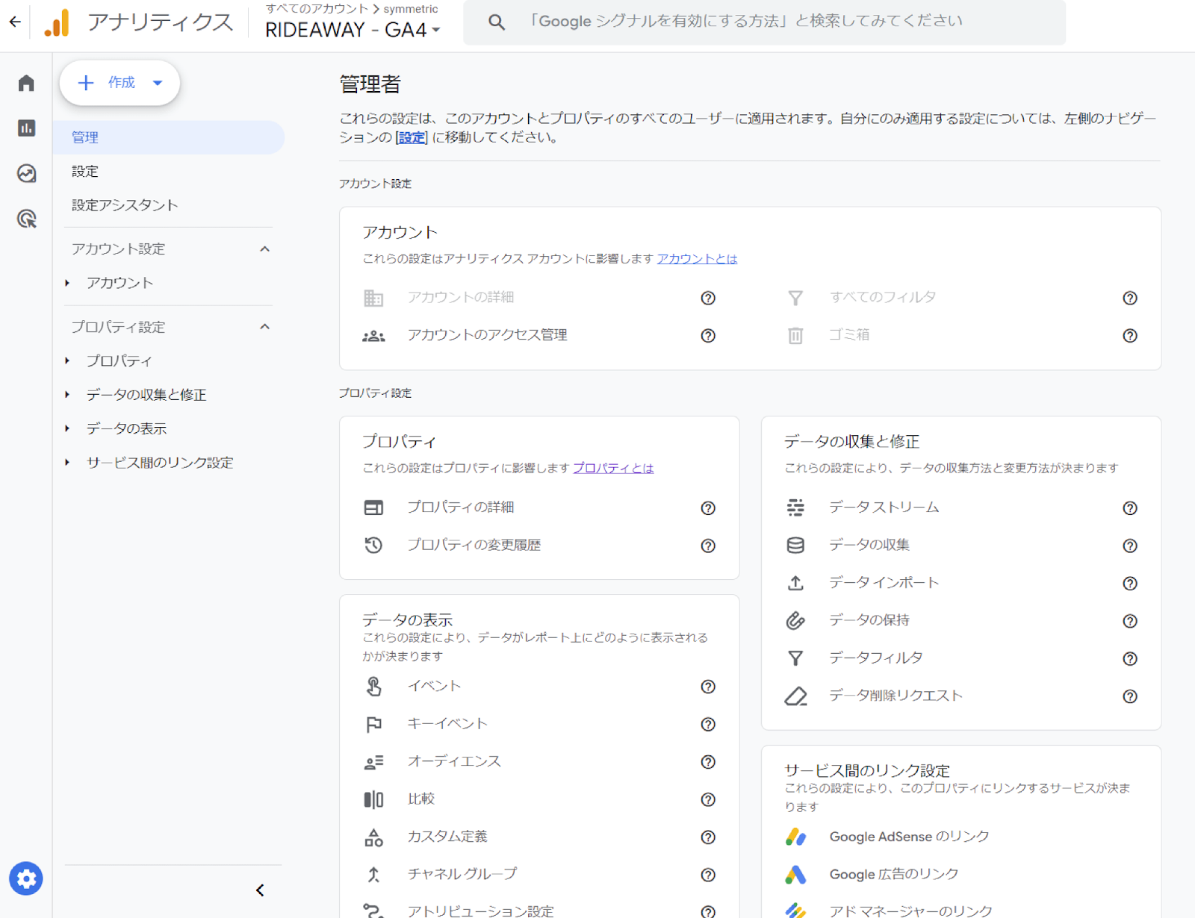Open RIDEAWAY - GA4 property selector
Viewport: 1195px width, 918px height.
click(353, 30)
